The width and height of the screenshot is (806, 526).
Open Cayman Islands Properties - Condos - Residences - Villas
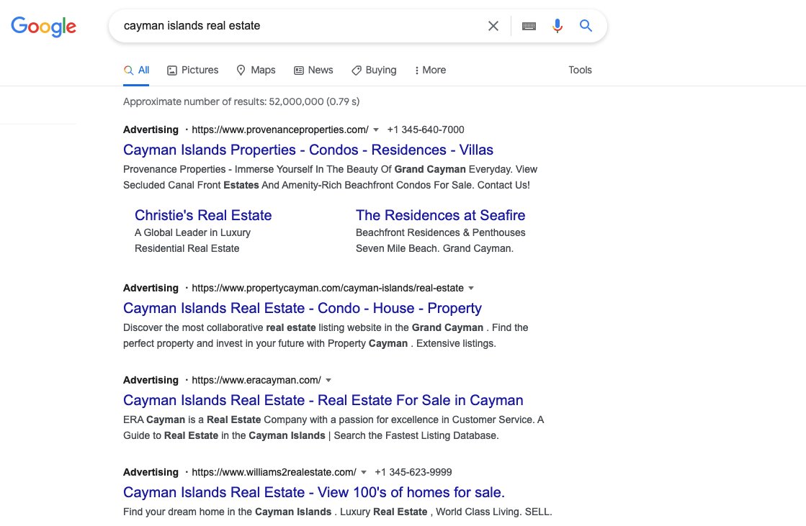point(308,150)
